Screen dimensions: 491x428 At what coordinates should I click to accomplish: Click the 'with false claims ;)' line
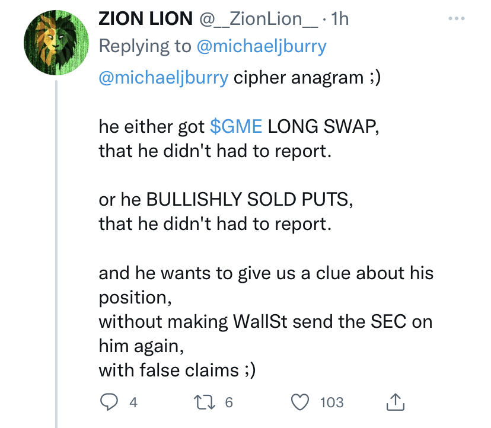click(177, 370)
